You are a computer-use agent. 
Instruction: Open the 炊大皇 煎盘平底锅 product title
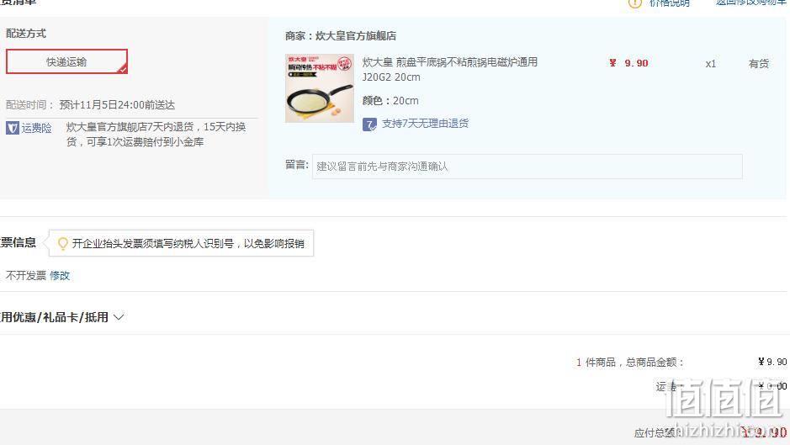pyautogui.click(x=449, y=69)
